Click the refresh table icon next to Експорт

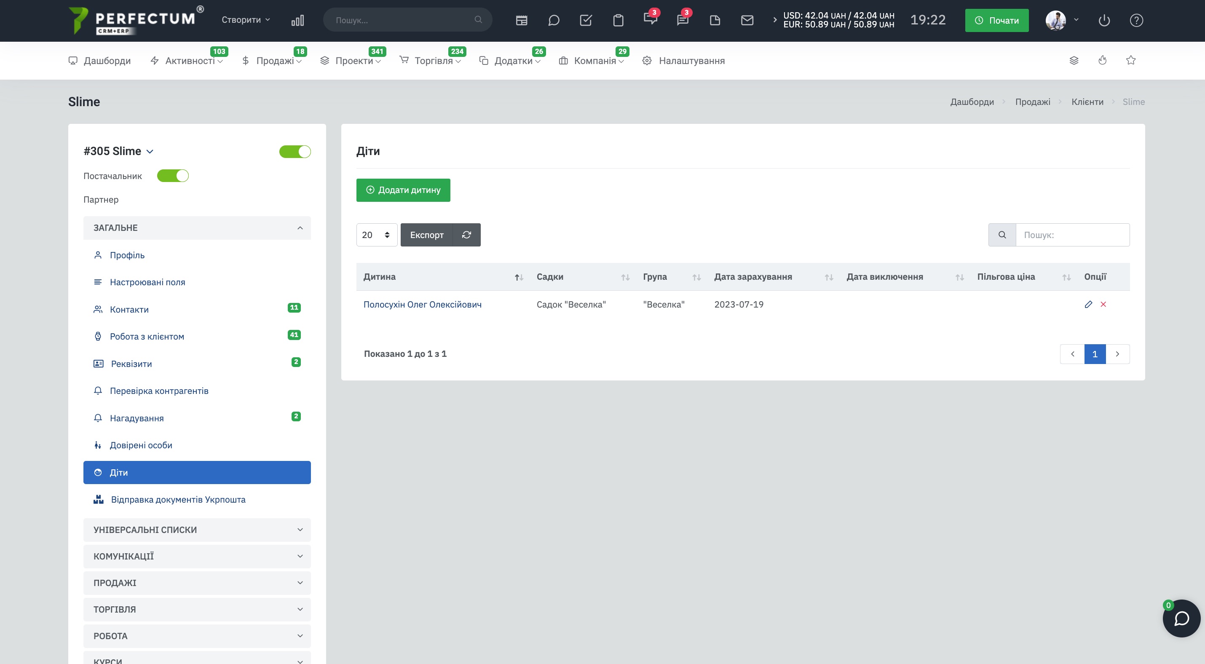click(x=466, y=235)
